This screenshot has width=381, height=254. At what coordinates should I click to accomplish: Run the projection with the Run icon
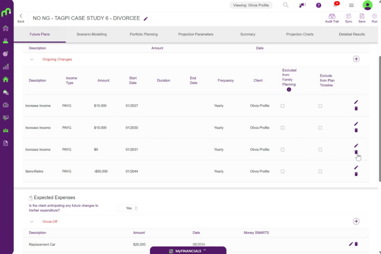click(374, 18)
